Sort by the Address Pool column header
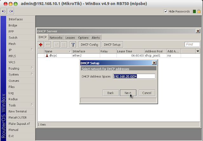The height and width of the screenshot is (141, 203). tap(156, 51)
